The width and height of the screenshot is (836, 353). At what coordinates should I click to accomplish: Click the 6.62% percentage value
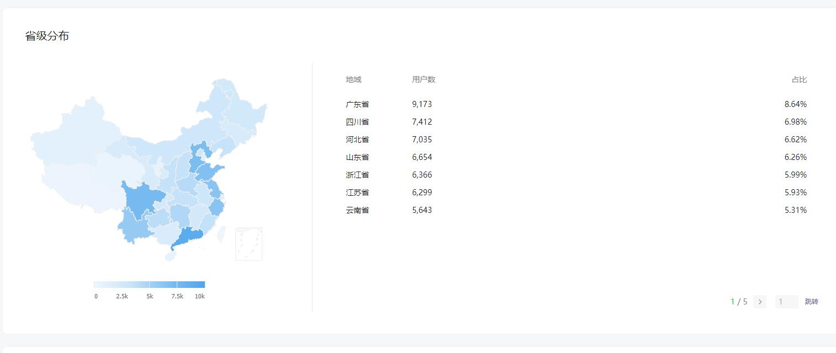point(796,140)
